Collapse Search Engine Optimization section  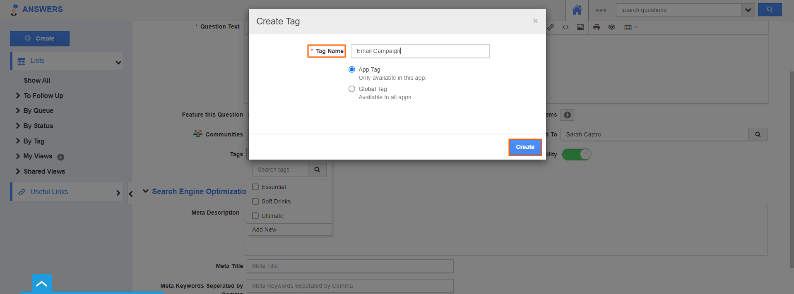(x=146, y=191)
